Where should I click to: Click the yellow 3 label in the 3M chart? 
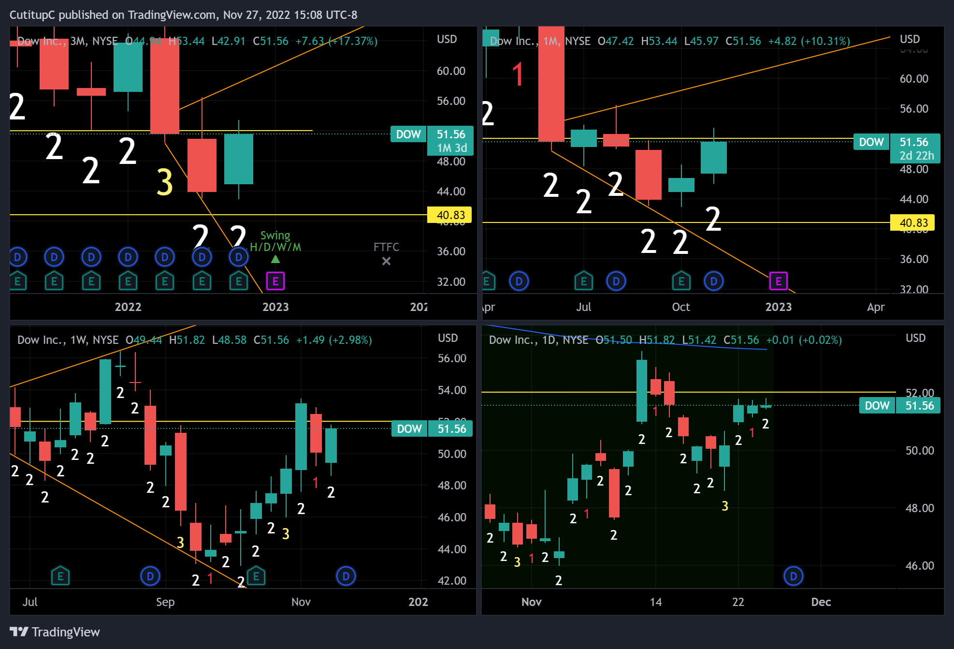coord(165,183)
